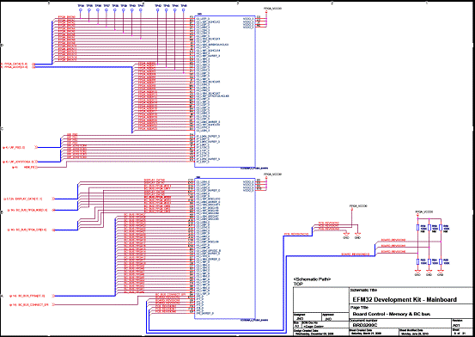Click the bottom-right pull-down resistor symbol

441,261
